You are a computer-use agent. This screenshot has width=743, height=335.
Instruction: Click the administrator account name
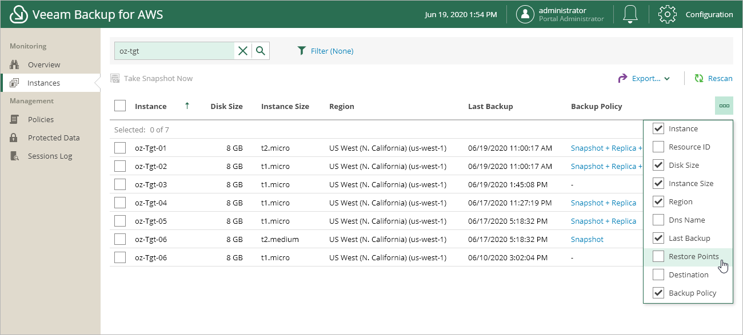tap(562, 10)
